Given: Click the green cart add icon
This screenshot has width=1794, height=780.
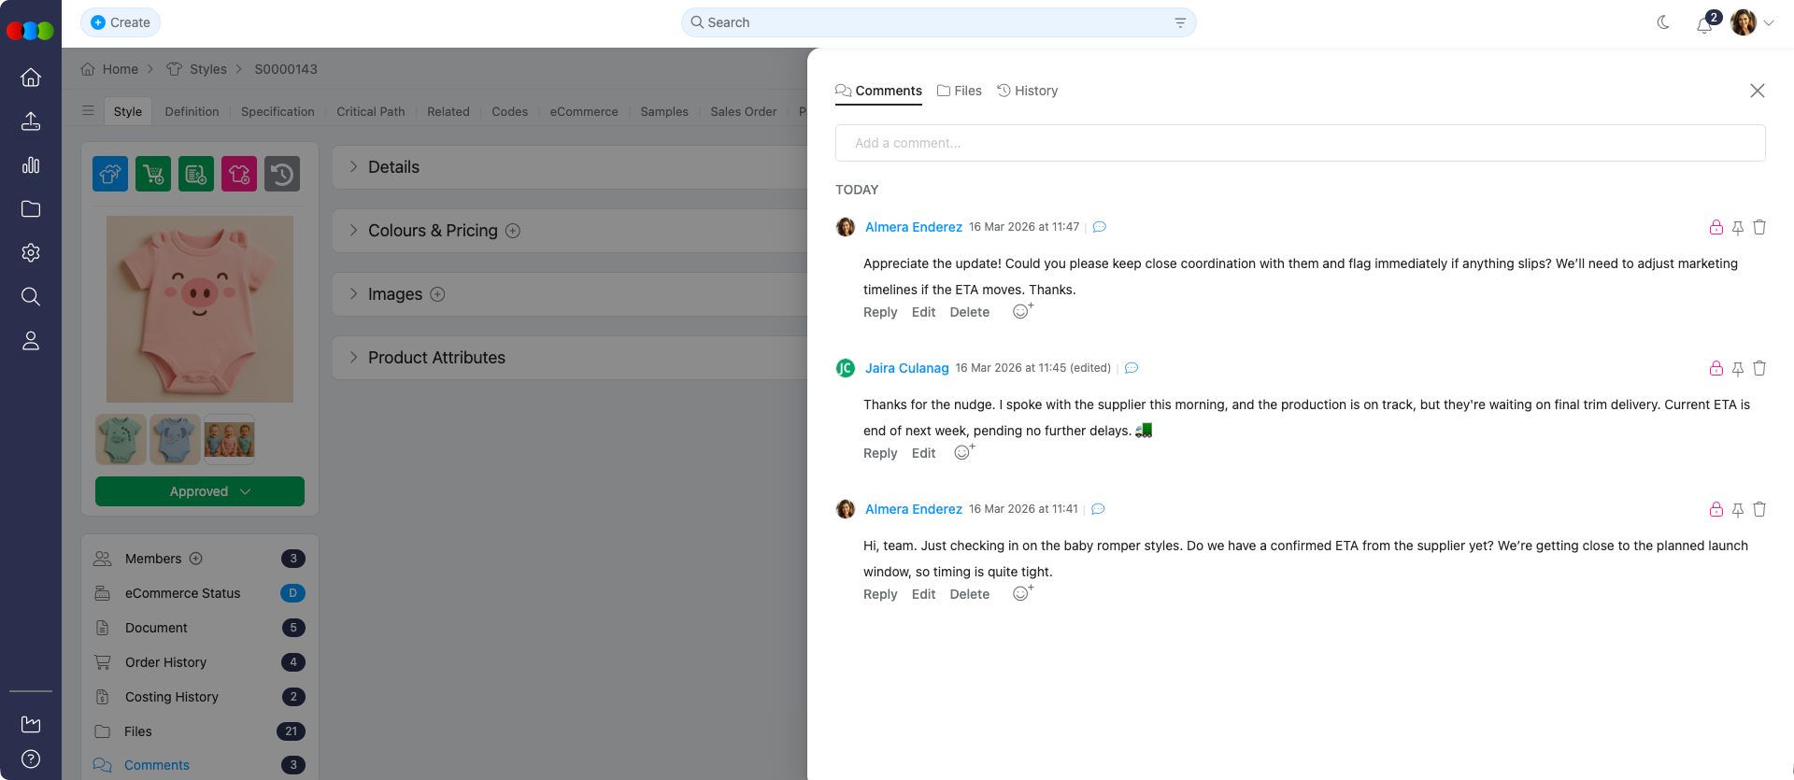Looking at the screenshot, I should (153, 174).
